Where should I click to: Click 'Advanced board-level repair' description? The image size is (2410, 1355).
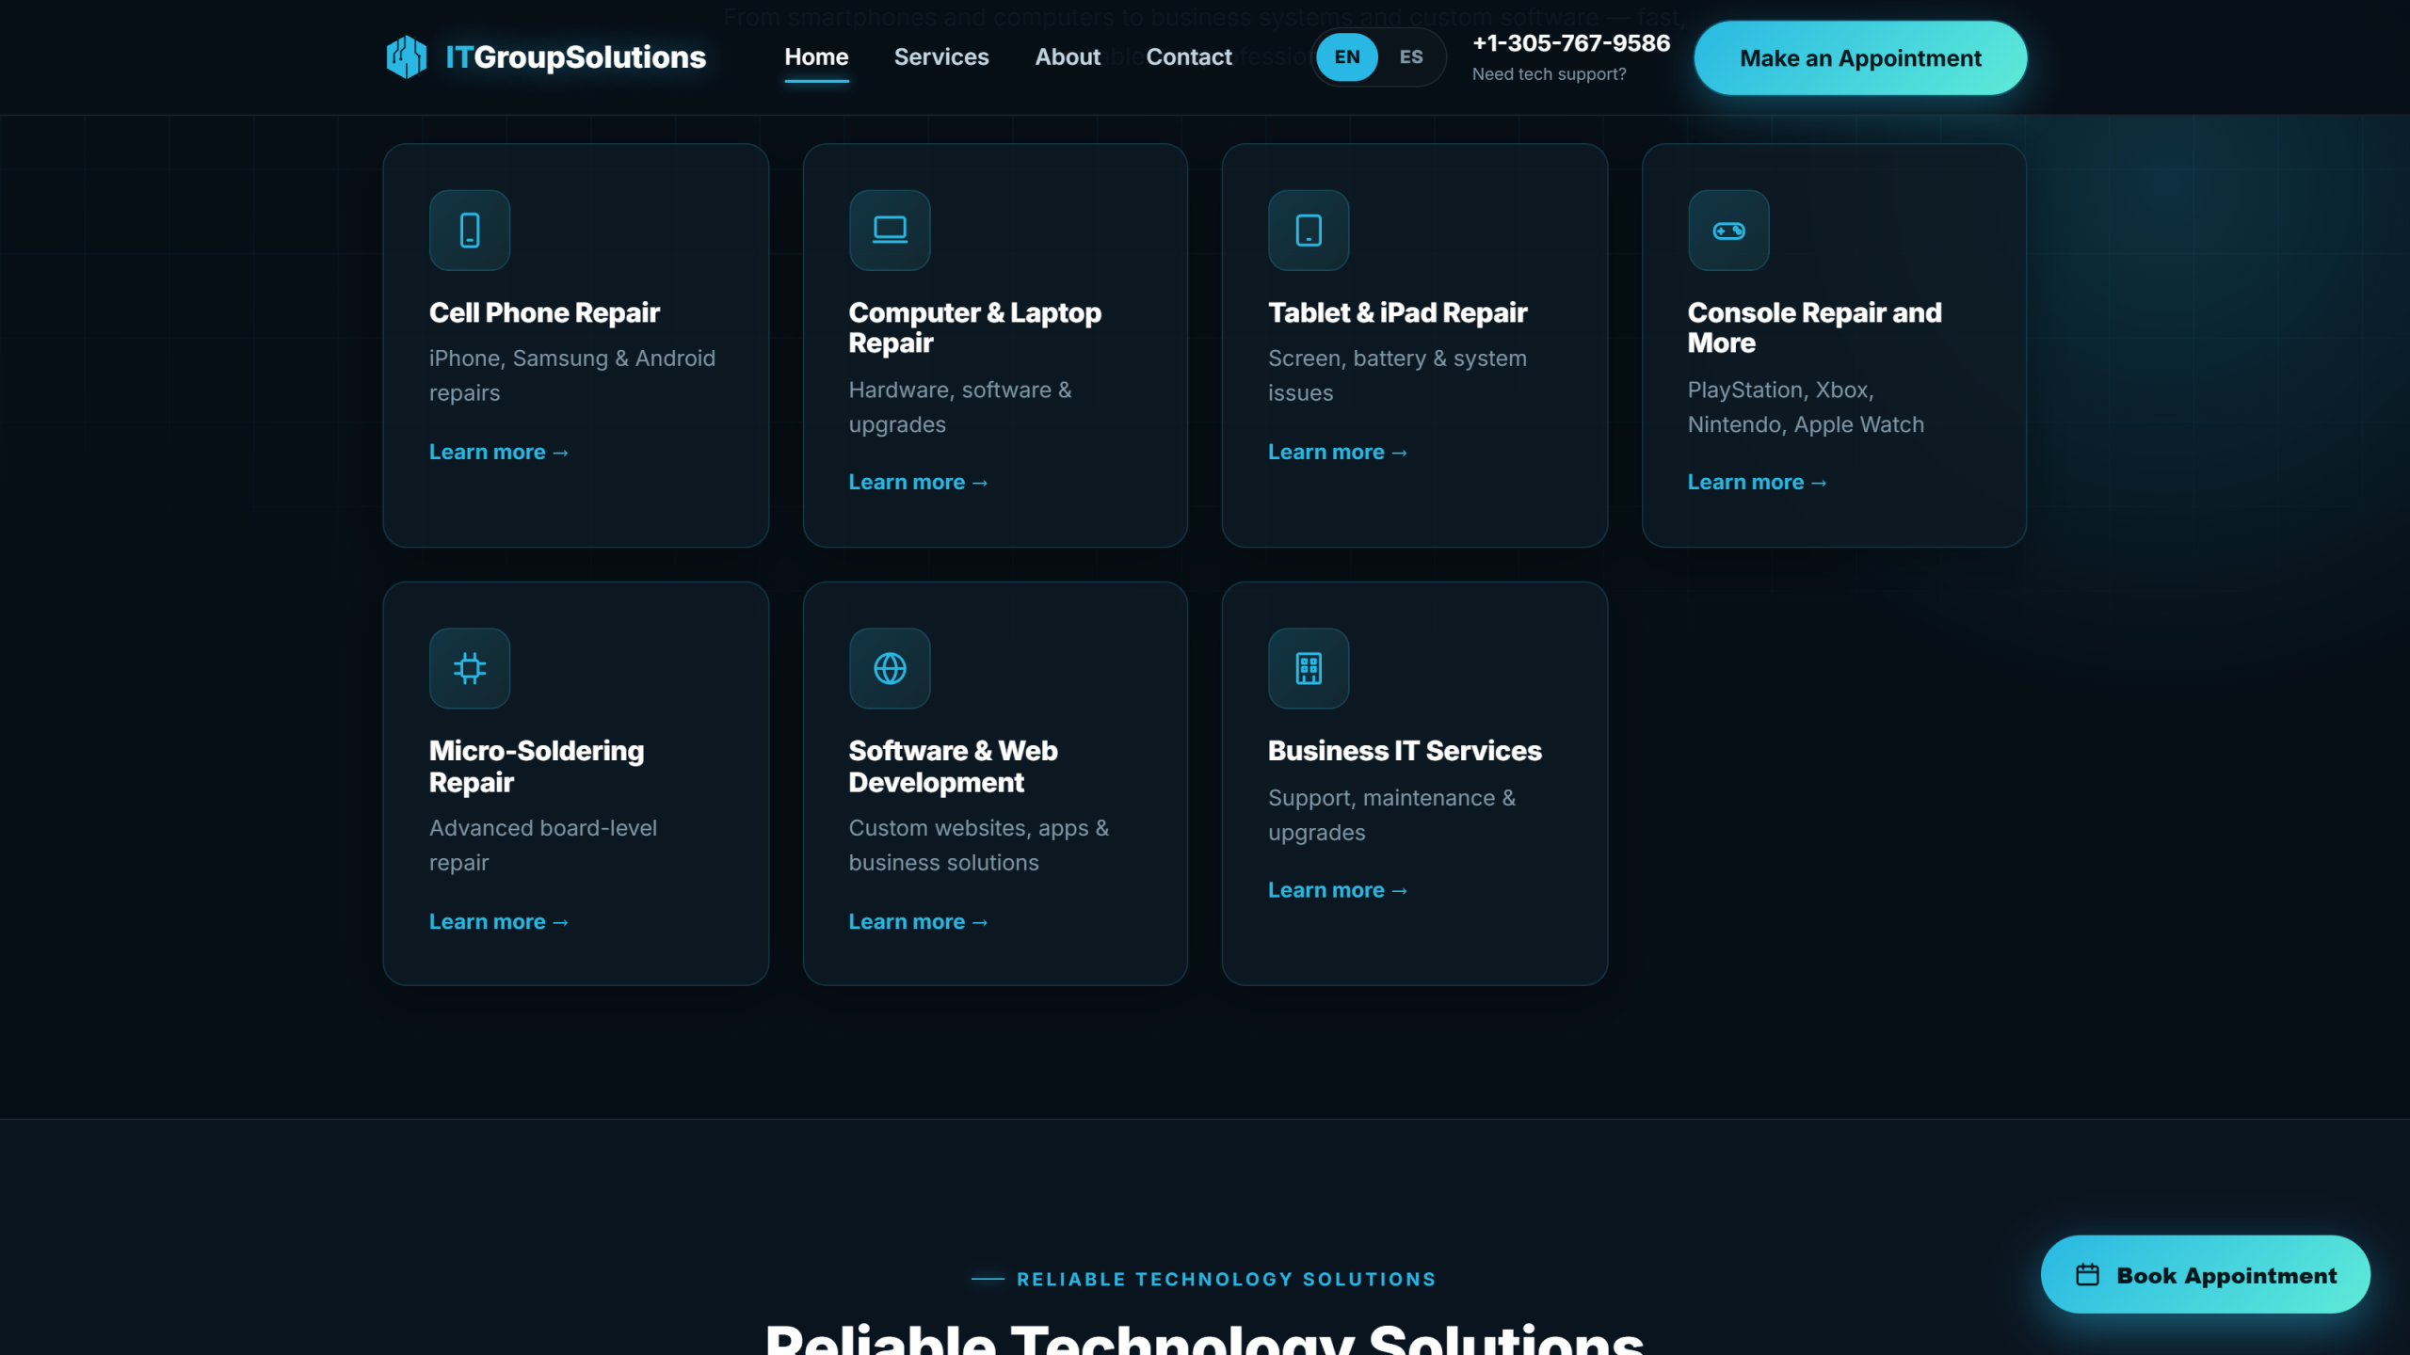pos(543,845)
